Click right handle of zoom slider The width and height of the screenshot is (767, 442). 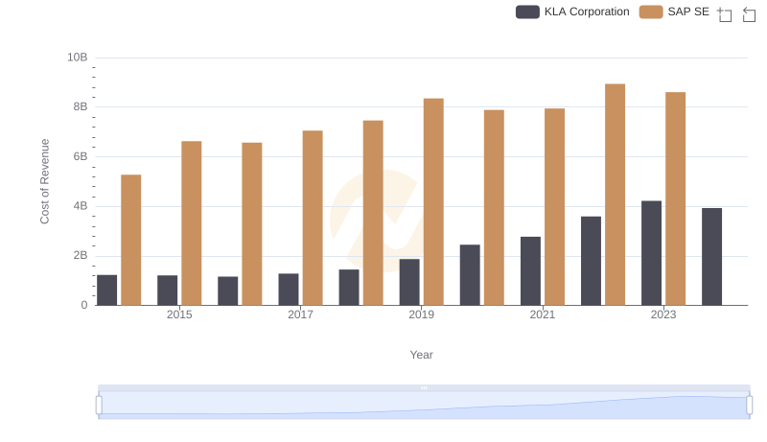pos(750,406)
